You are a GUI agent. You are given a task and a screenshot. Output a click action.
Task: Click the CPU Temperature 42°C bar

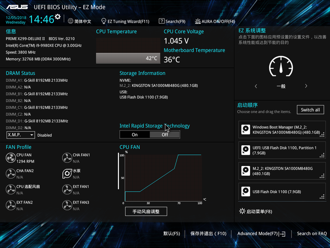point(128,58)
